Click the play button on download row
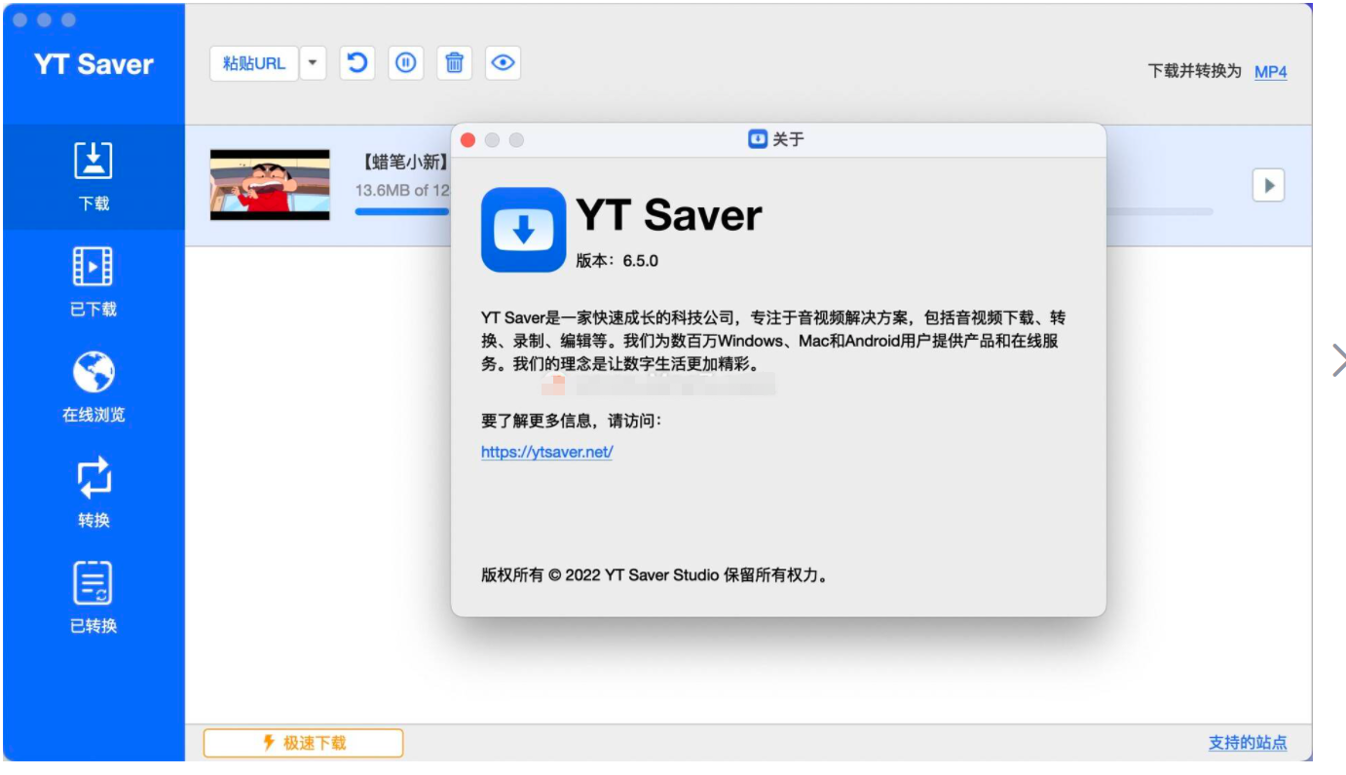This screenshot has height=775, width=1346. (1268, 185)
